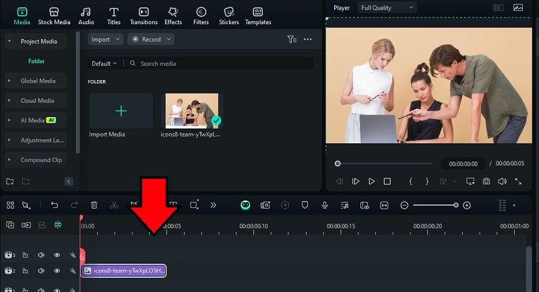Open the more options ellipsis menu
This screenshot has width=539, height=292.
308,40
